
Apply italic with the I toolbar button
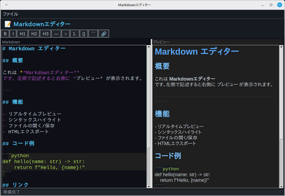pyautogui.click(x=13, y=34)
